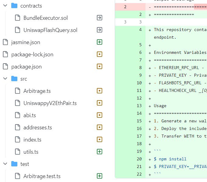Click the file icon beside abi.ts
The height and width of the screenshot is (182, 207).
[x=18, y=115]
